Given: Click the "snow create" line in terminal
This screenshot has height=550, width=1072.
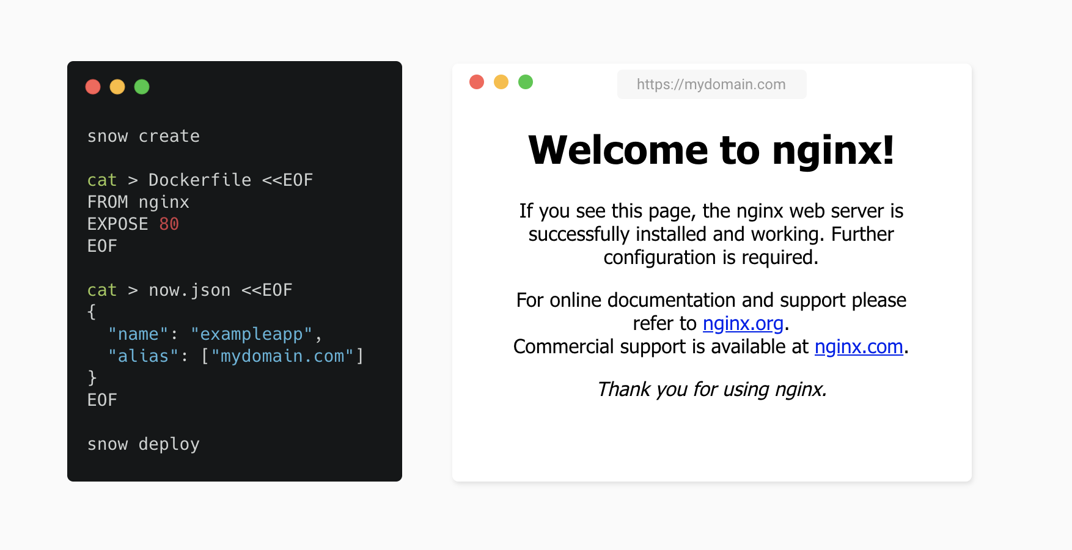Looking at the screenshot, I should pos(144,136).
